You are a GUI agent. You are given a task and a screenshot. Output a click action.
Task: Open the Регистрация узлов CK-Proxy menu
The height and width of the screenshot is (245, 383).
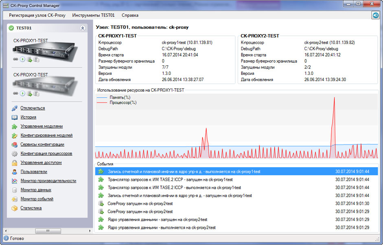37,15
